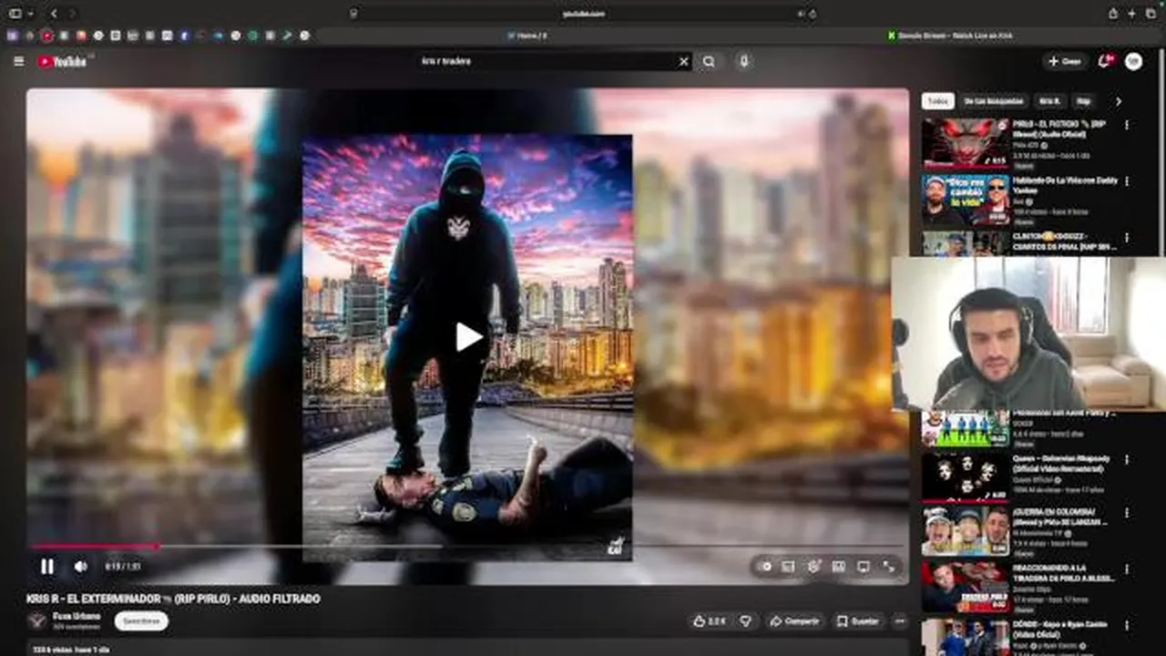Open the player settings gear
The width and height of the screenshot is (1166, 656).
click(813, 566)
